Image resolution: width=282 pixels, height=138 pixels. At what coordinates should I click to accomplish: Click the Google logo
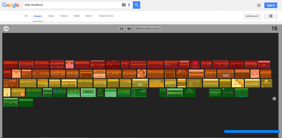point(11,5)
